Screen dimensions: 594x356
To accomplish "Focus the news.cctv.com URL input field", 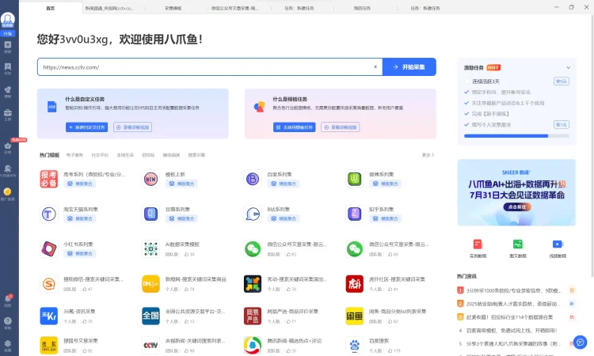I will coord(206,67).
